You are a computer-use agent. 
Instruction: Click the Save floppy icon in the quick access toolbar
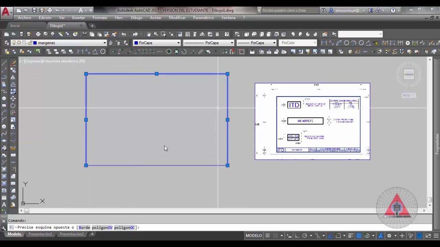tap(34, 11)
